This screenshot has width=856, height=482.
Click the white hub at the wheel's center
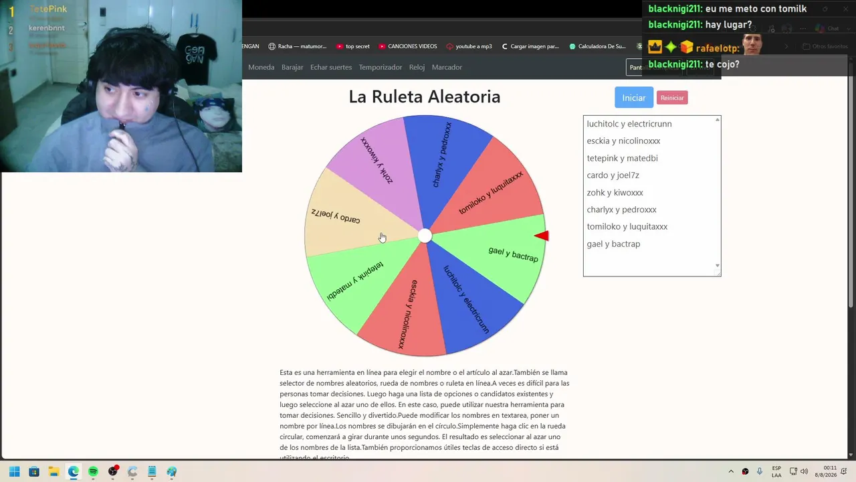[x=425, y=236]
